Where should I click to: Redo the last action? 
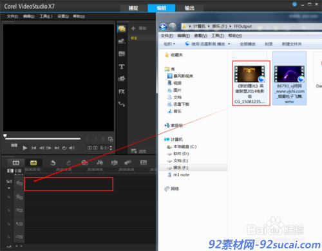coord(69,163)
